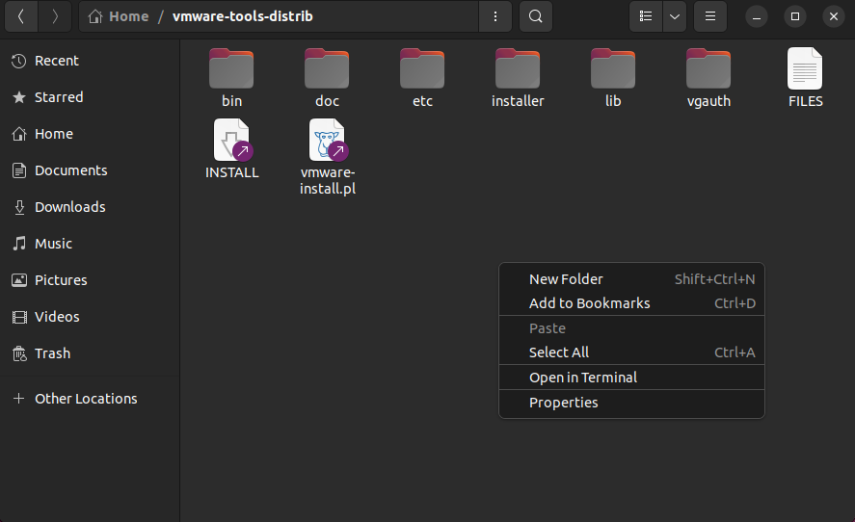
Task: Maximize the Files window
Action: coord(795,16)
